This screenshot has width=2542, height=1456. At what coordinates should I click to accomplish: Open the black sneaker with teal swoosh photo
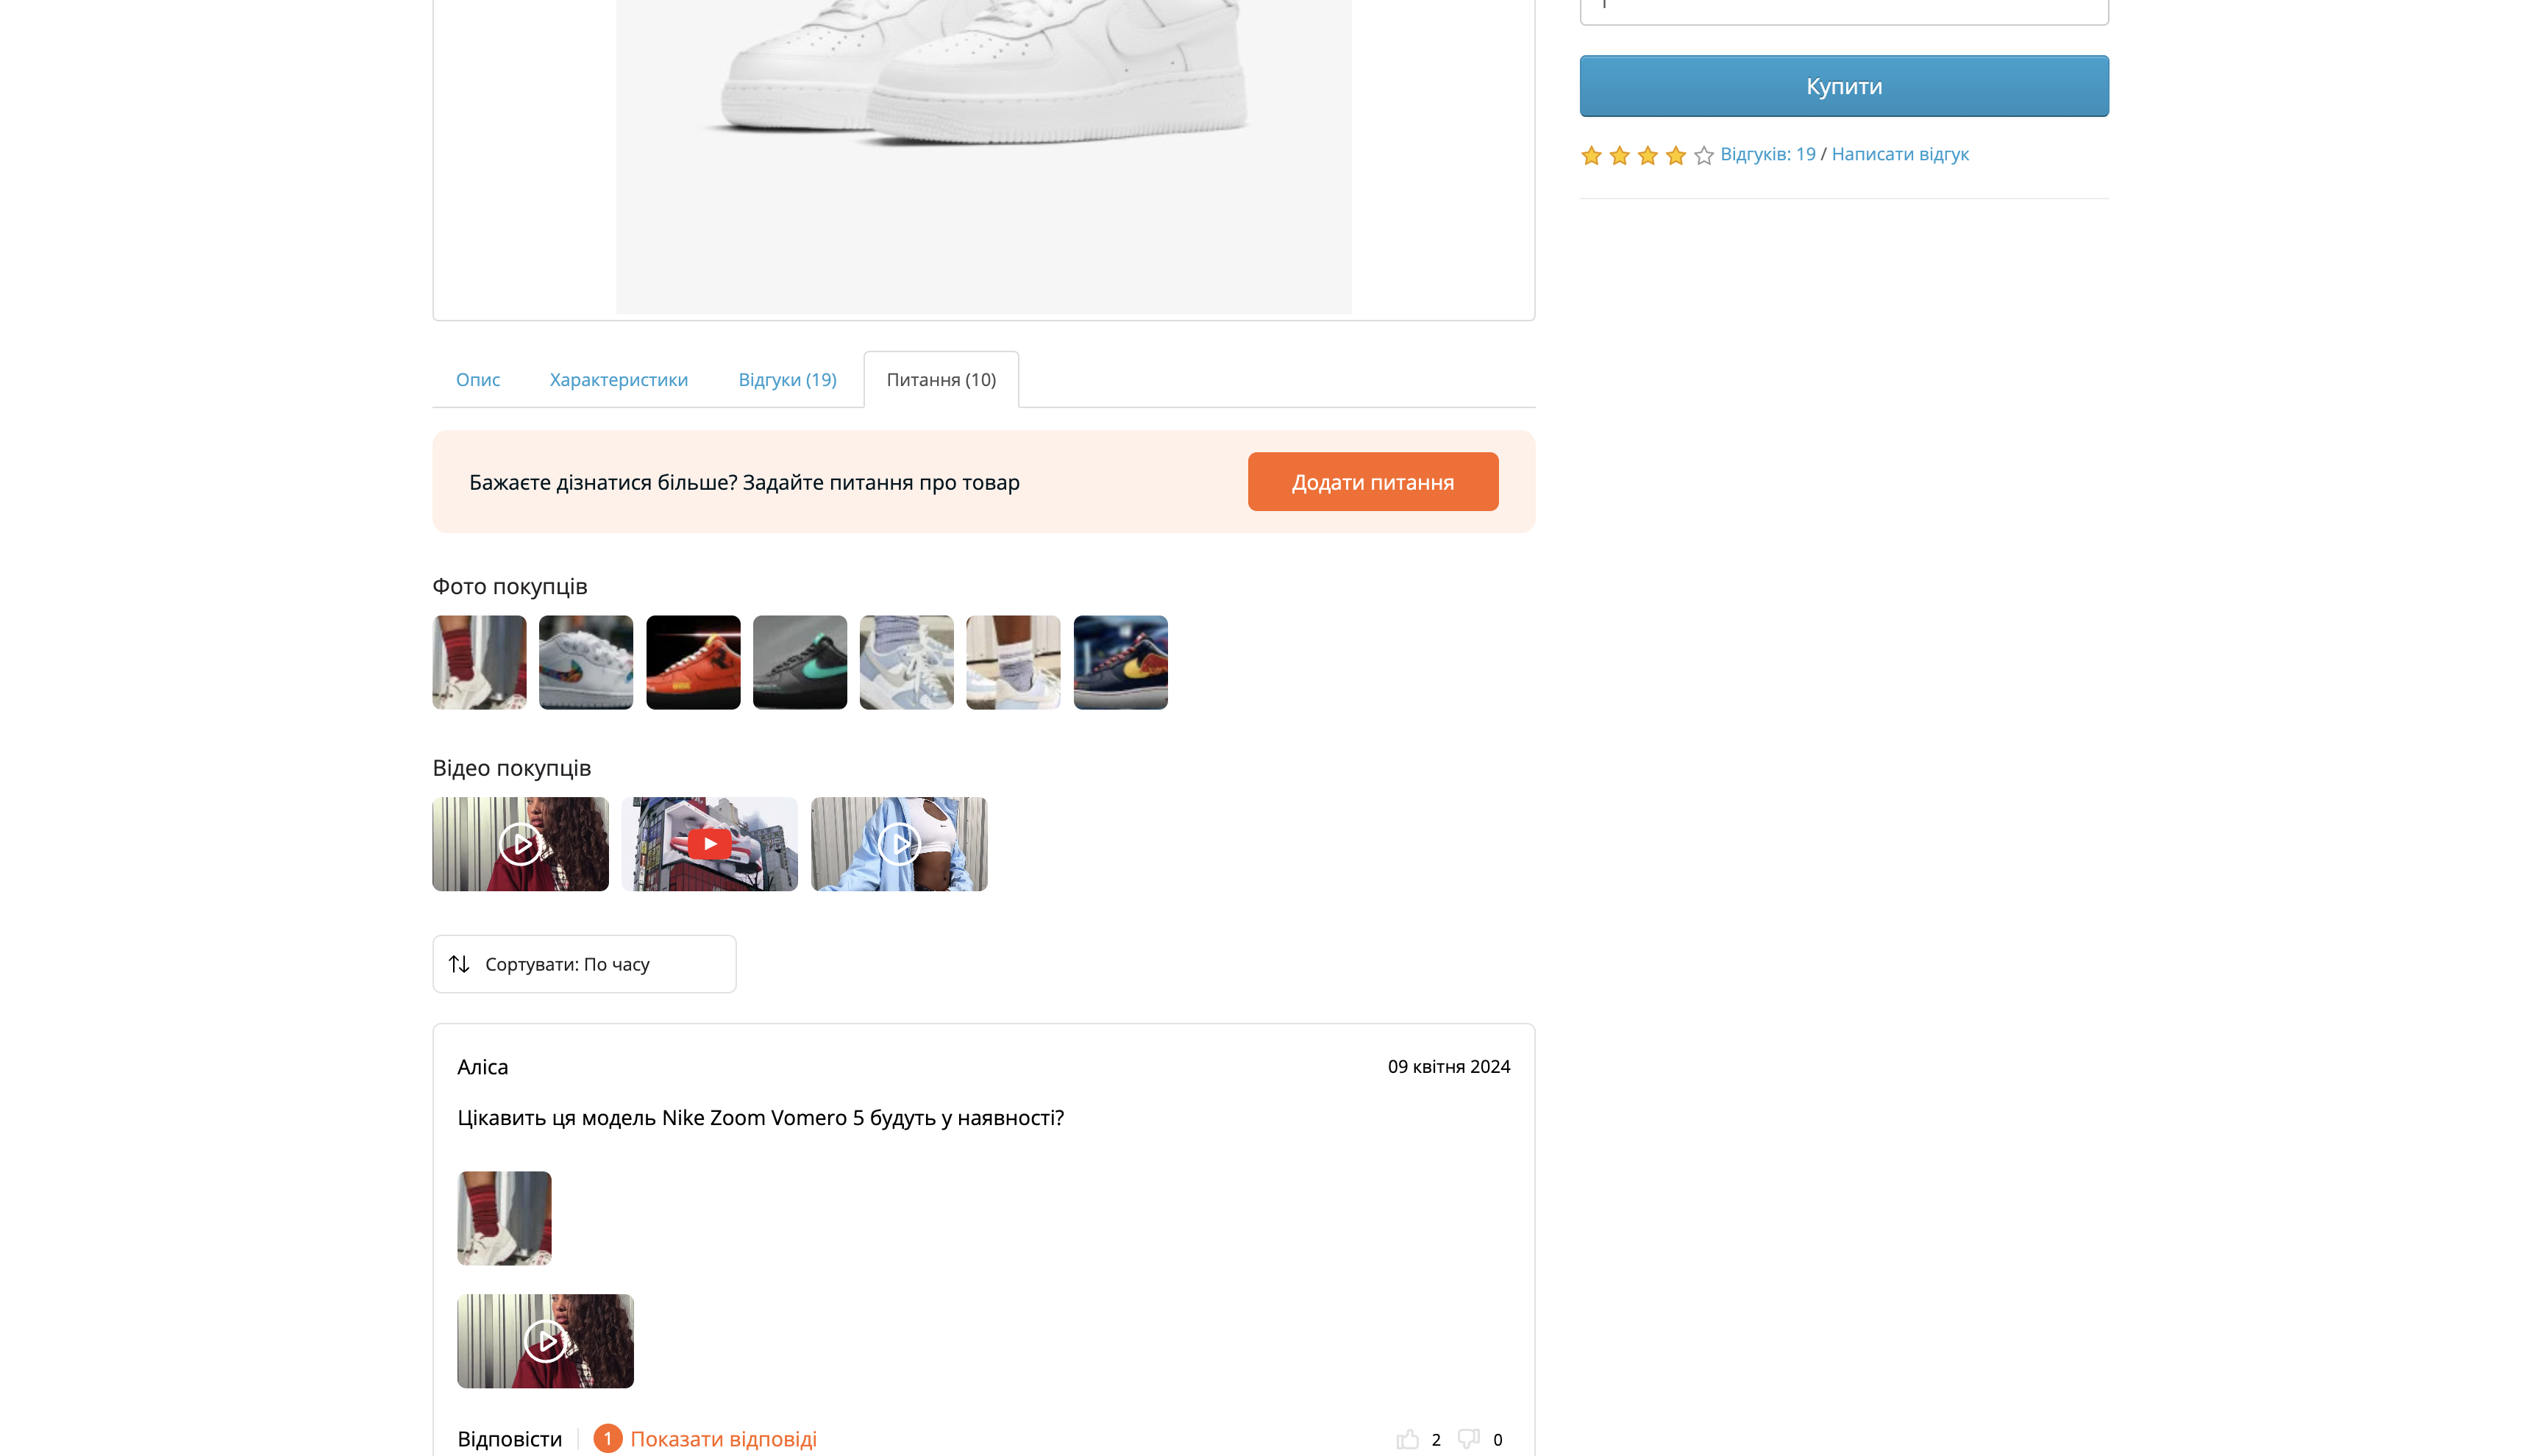point(799,662)
